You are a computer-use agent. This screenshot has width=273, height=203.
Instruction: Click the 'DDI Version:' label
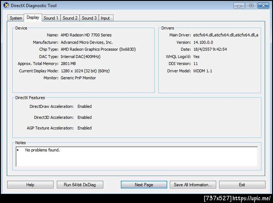pyautogui.click(x=180, y=63)
